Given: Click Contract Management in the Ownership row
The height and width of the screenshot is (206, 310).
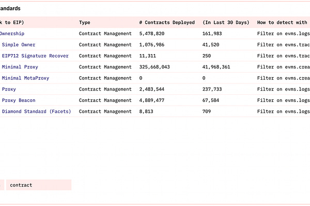Looking at the screenshot, I should 105,33.
